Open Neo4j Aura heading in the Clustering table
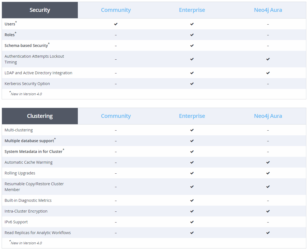 point(268,116)
